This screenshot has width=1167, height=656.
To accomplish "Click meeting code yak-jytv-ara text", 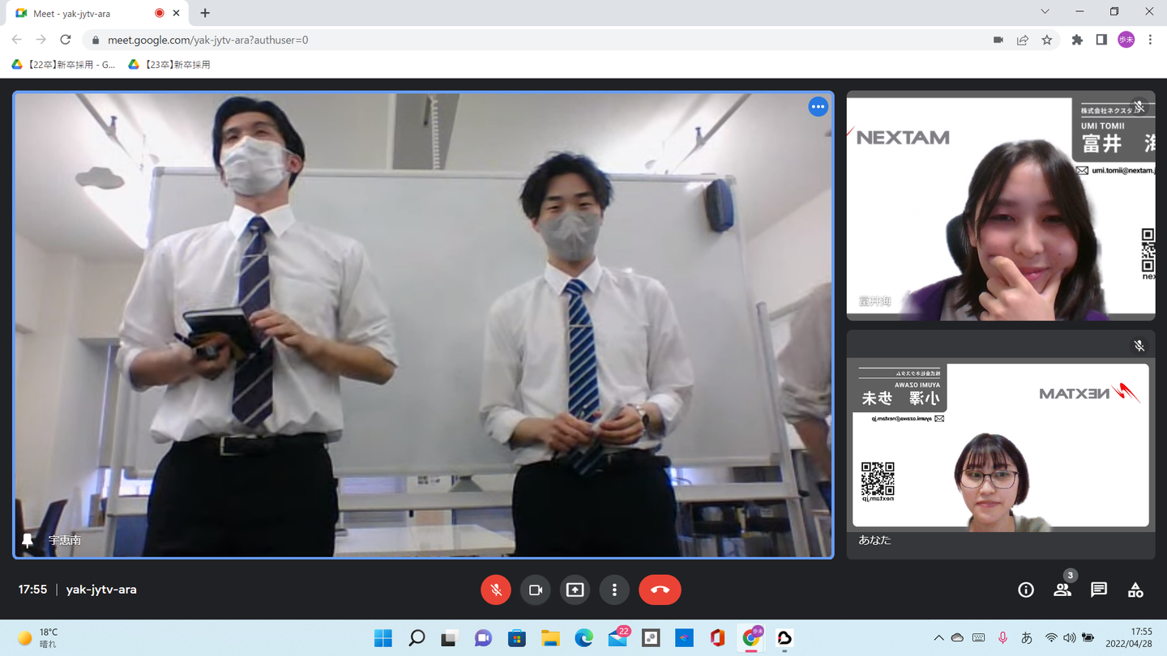I will 101,590.
